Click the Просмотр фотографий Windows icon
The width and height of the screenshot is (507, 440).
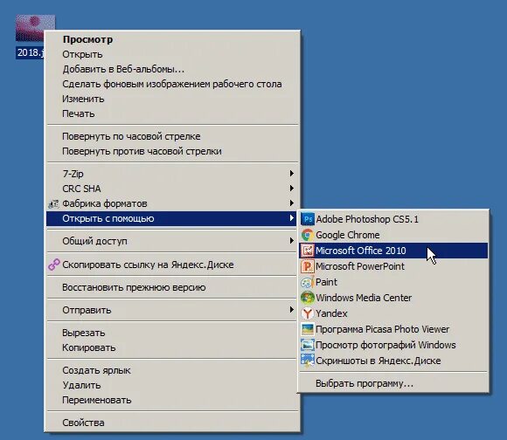pyautogui.click(x=307, y=345)
